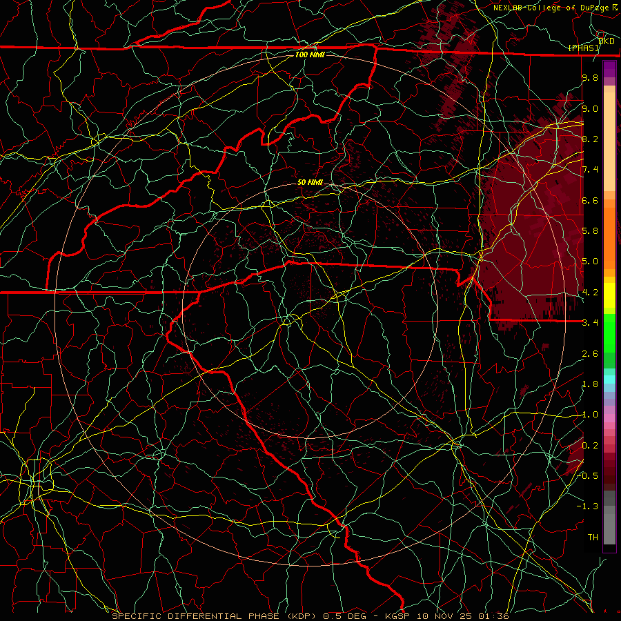Pick the yellow color bar segment near 4.2
The width and height of the screenshot is (621, 621).
(609, 295)
